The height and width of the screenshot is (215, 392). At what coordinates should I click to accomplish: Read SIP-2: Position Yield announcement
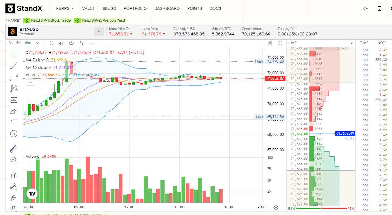point(101,20)
